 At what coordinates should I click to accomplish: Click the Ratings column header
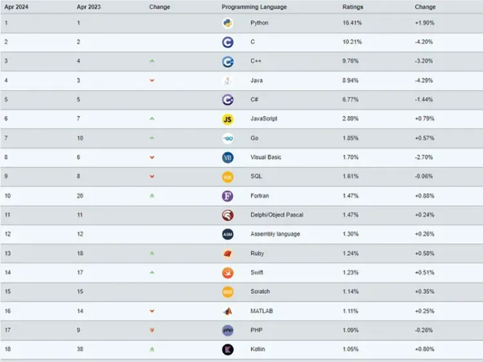coord(353,7)
